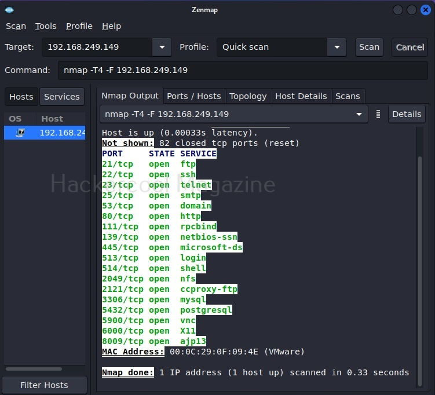435x395 pixels.
Task: Click the 5900/tcp port text
Action: 123,321
